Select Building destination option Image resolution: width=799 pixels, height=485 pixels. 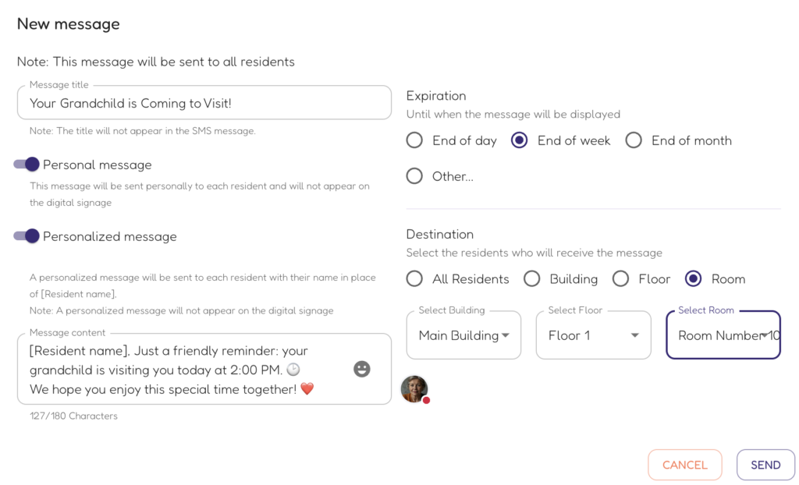point(531,278)
